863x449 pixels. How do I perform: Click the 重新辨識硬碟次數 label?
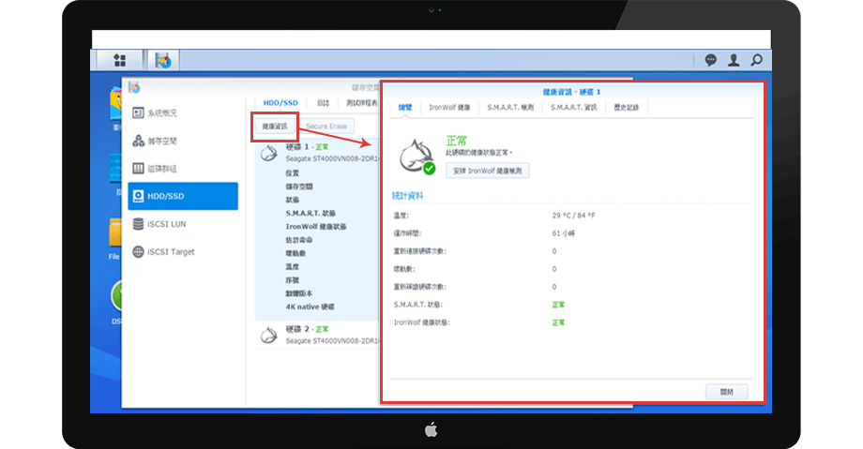point(420,287)
